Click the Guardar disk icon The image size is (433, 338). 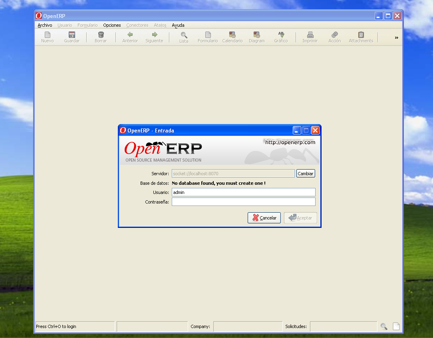pos(72,35)
